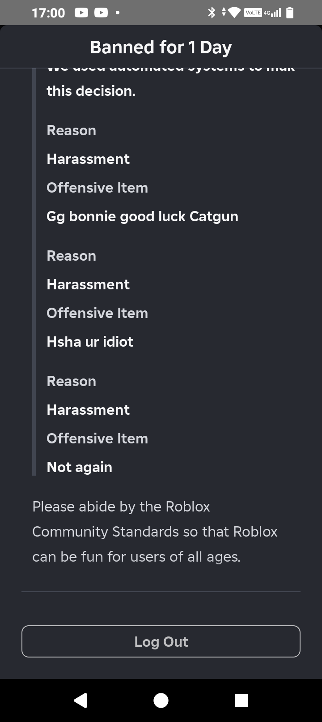
Task: Tap the Roblox Community Standards paragraph
Action: tap(155, 532)
